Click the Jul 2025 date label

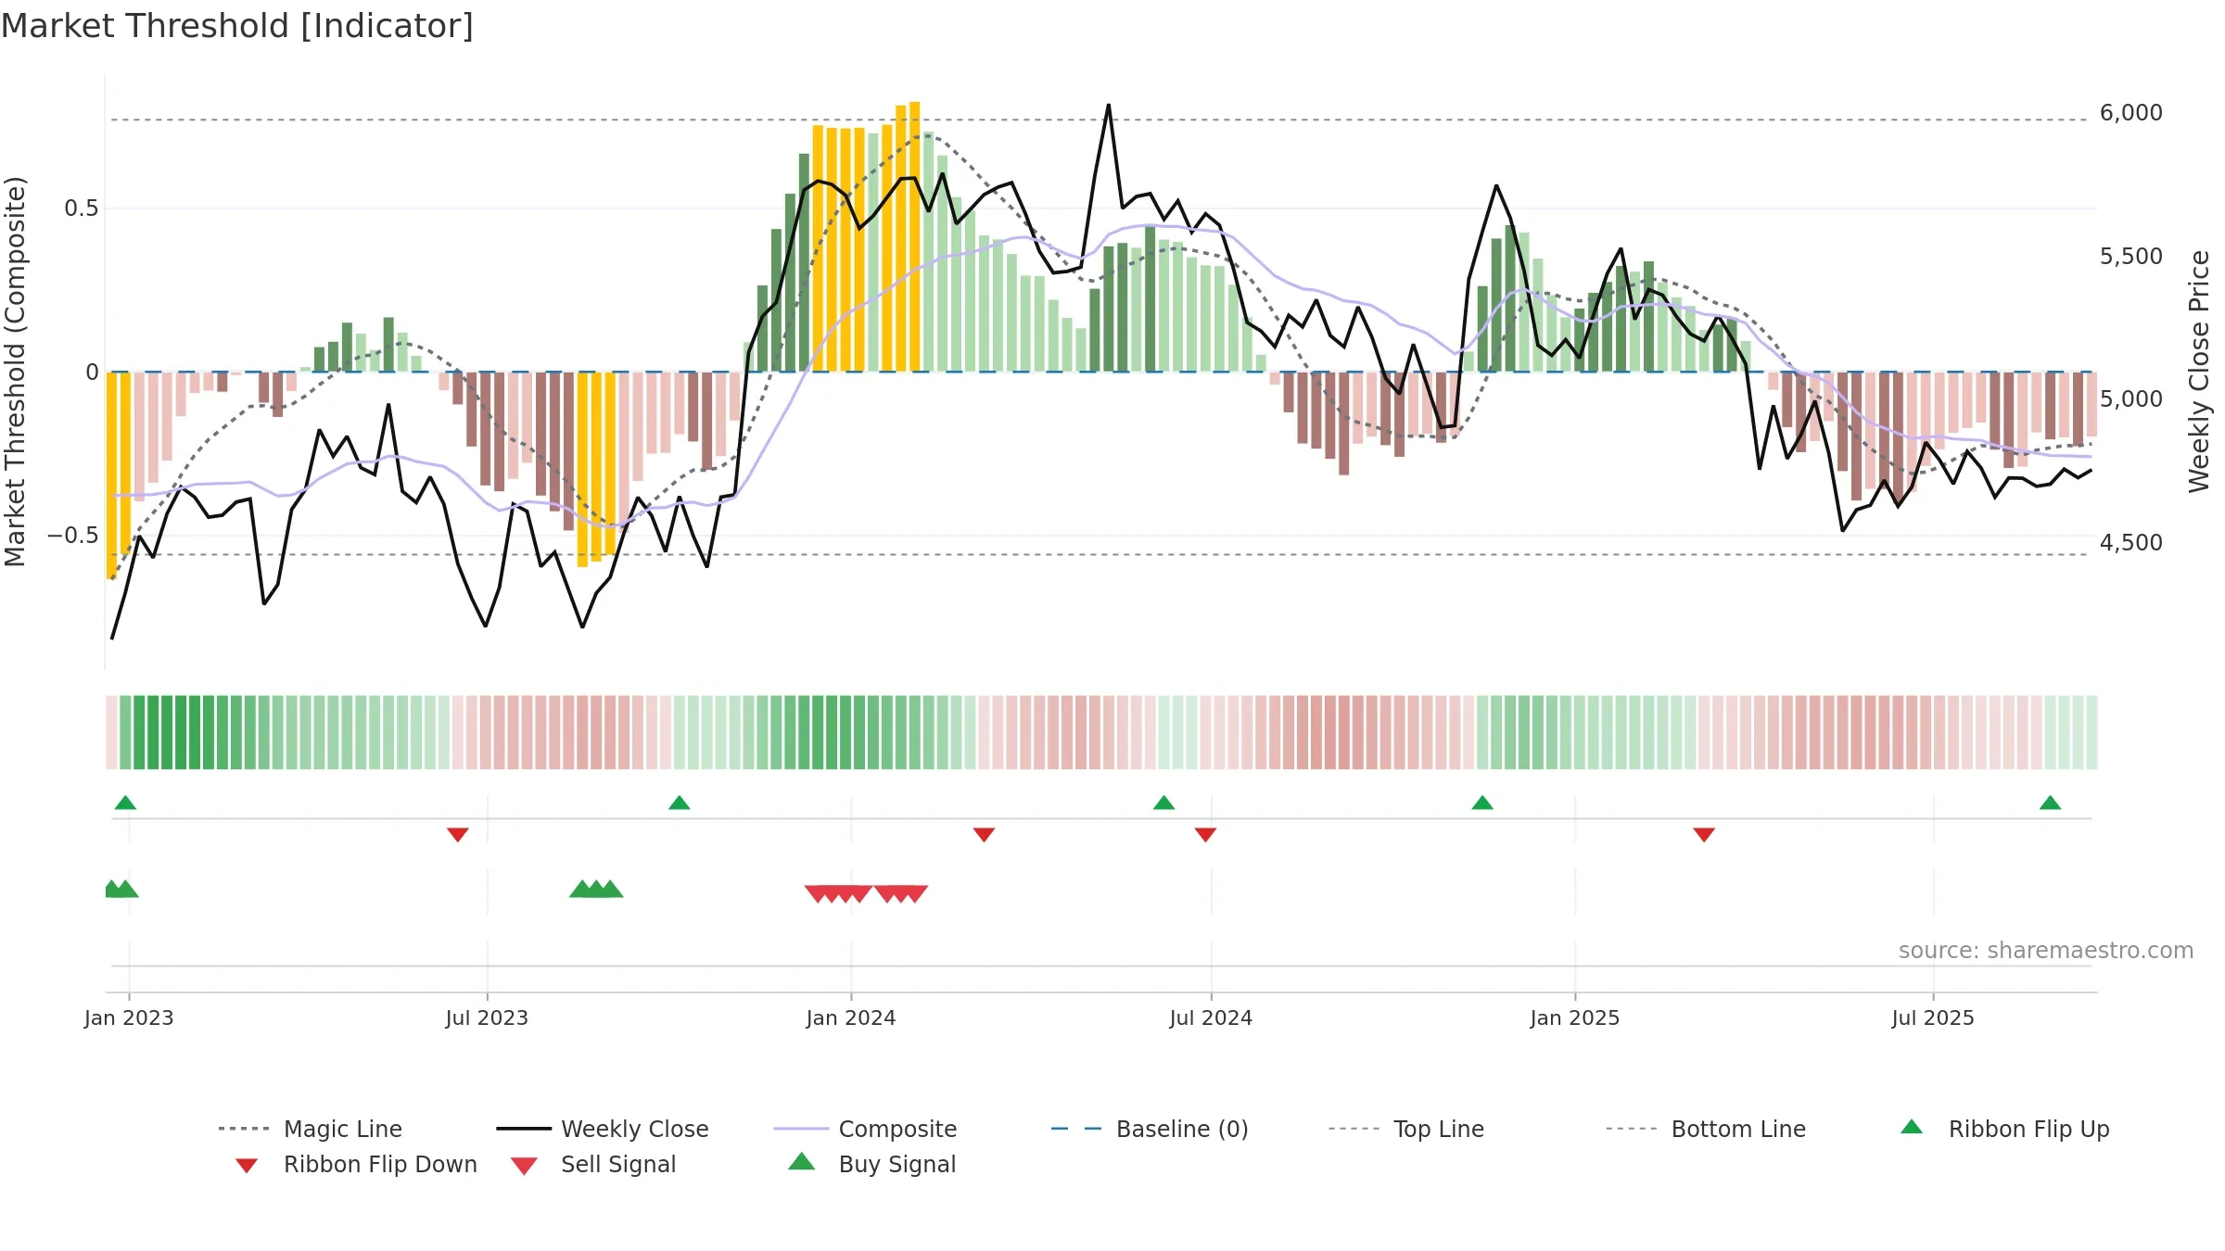pyautogui.click(x=1933, y=1017)
